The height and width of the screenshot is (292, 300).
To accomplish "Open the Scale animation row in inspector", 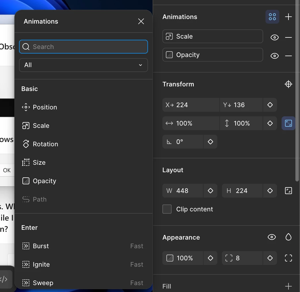I will click(212, 36).
